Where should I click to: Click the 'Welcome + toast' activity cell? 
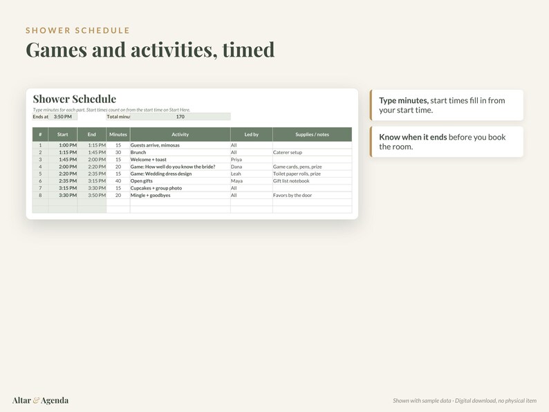click(x=180, y=160)
